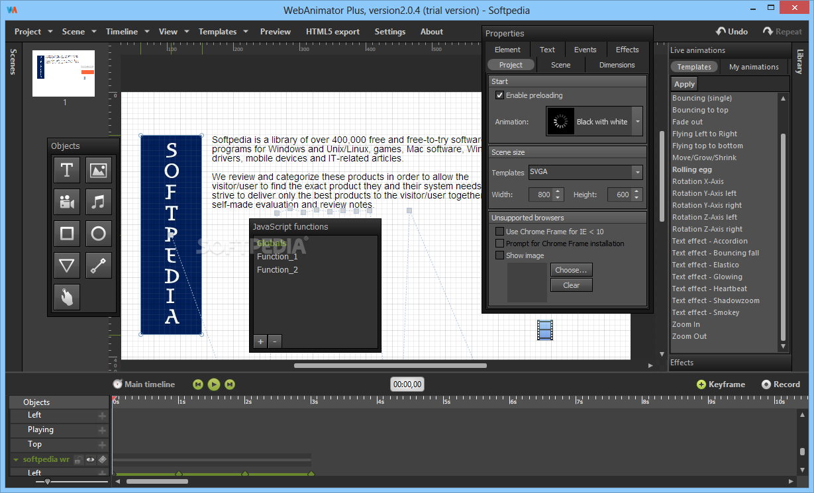Click the Choose... button

click(571, 270)
